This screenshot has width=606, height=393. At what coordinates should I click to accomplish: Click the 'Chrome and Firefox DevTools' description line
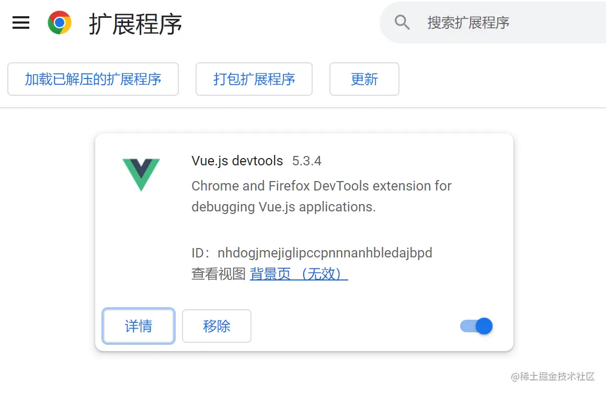coord(322,186)
